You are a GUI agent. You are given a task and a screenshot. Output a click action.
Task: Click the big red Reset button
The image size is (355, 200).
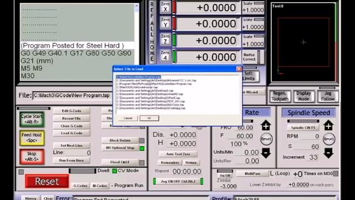[x=47, y=181]
